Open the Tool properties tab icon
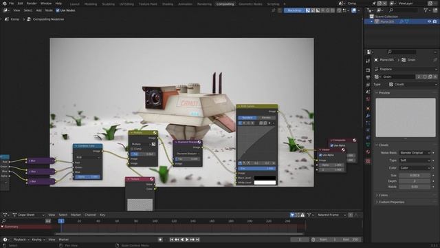This screenshot has width=440, height=248. (x=368, y=61)
